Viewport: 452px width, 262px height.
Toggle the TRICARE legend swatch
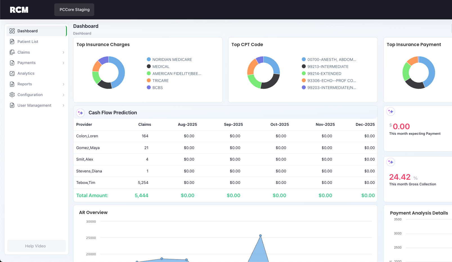(149, 80)
